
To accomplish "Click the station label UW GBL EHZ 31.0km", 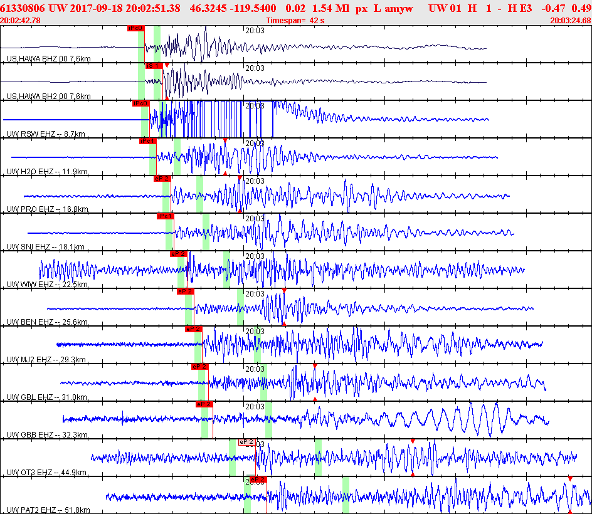I will click(47, 397).
